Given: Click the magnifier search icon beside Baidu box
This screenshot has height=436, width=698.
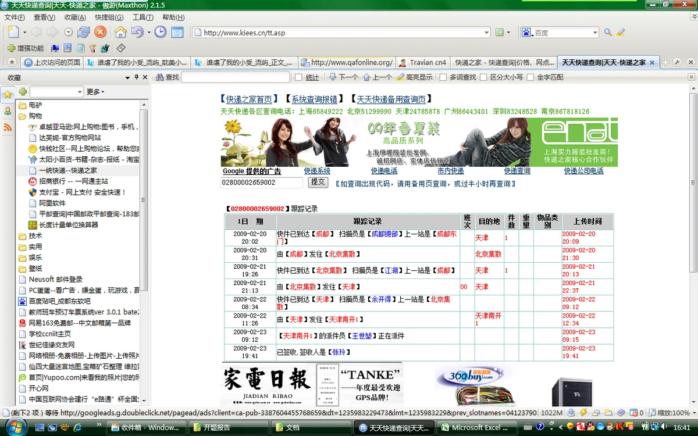Looking at the screenshot, I should tap(608, 33).
